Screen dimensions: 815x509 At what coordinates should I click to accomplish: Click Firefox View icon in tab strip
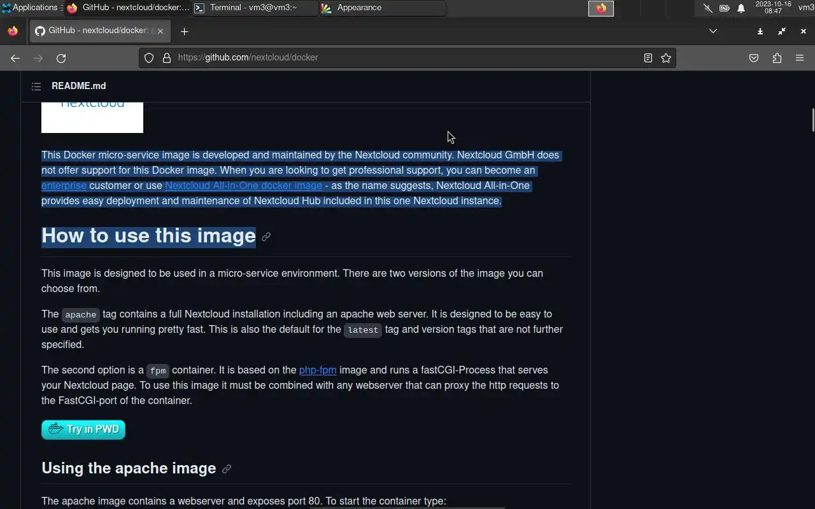pyautogui.click(x=13, y=31)
